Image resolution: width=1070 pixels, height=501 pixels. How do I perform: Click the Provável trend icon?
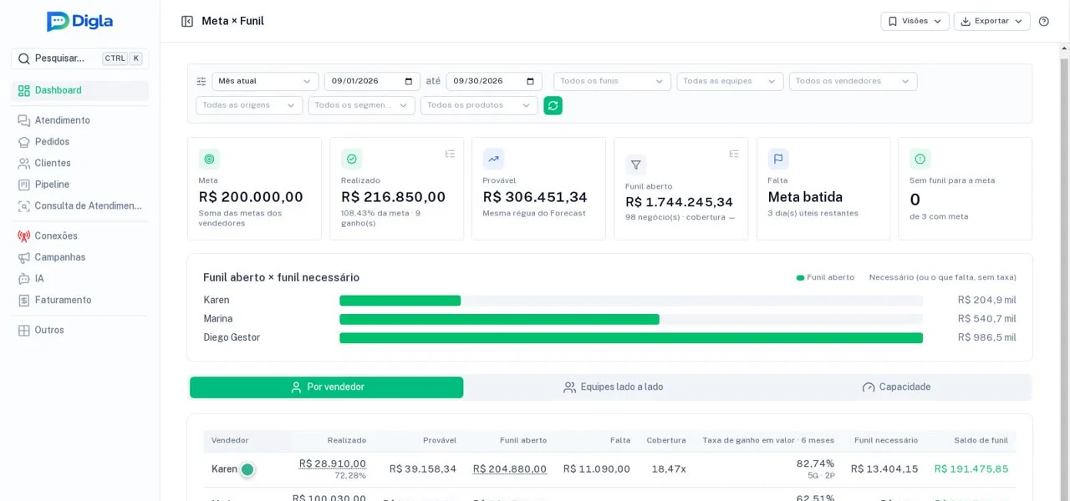click(x=493, y=159)
